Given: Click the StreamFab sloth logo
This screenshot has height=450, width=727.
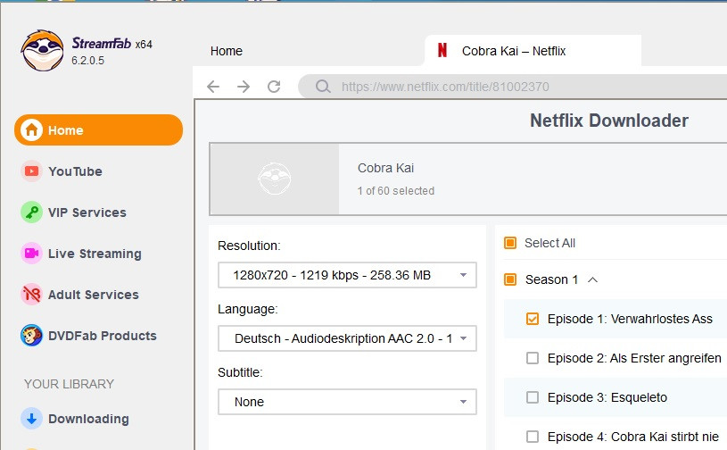Looking at the screenshot, I should [x=42, y=51].
